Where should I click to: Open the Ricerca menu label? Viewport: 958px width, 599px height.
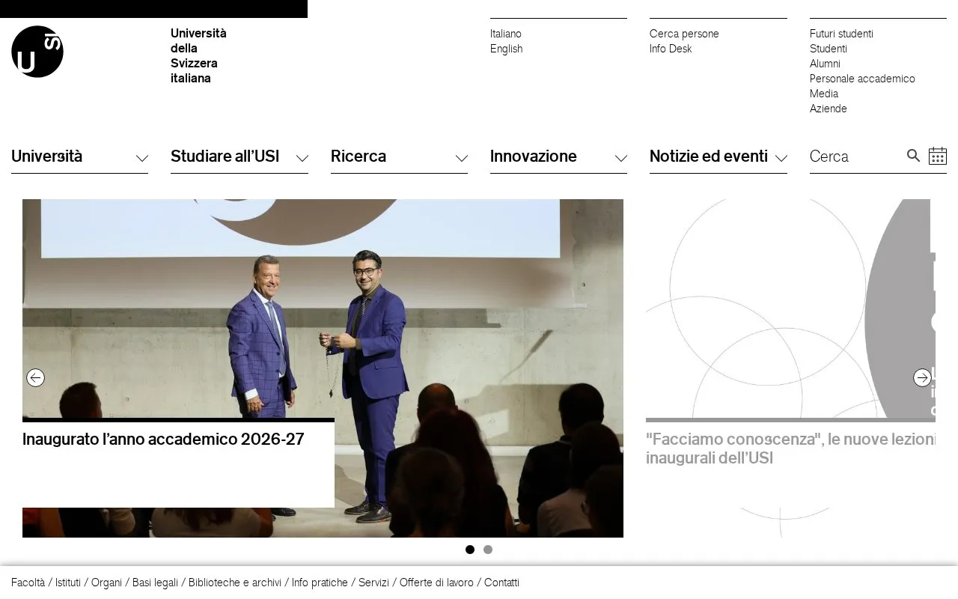tap(359, 156)
